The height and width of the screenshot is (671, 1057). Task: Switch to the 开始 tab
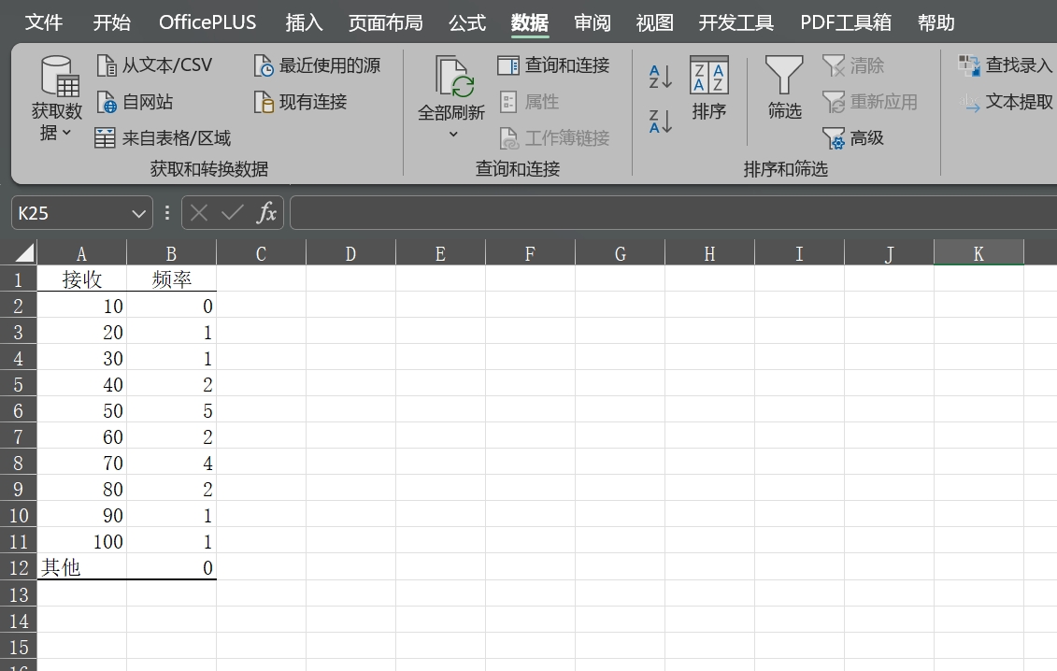(x=112, y=23)
